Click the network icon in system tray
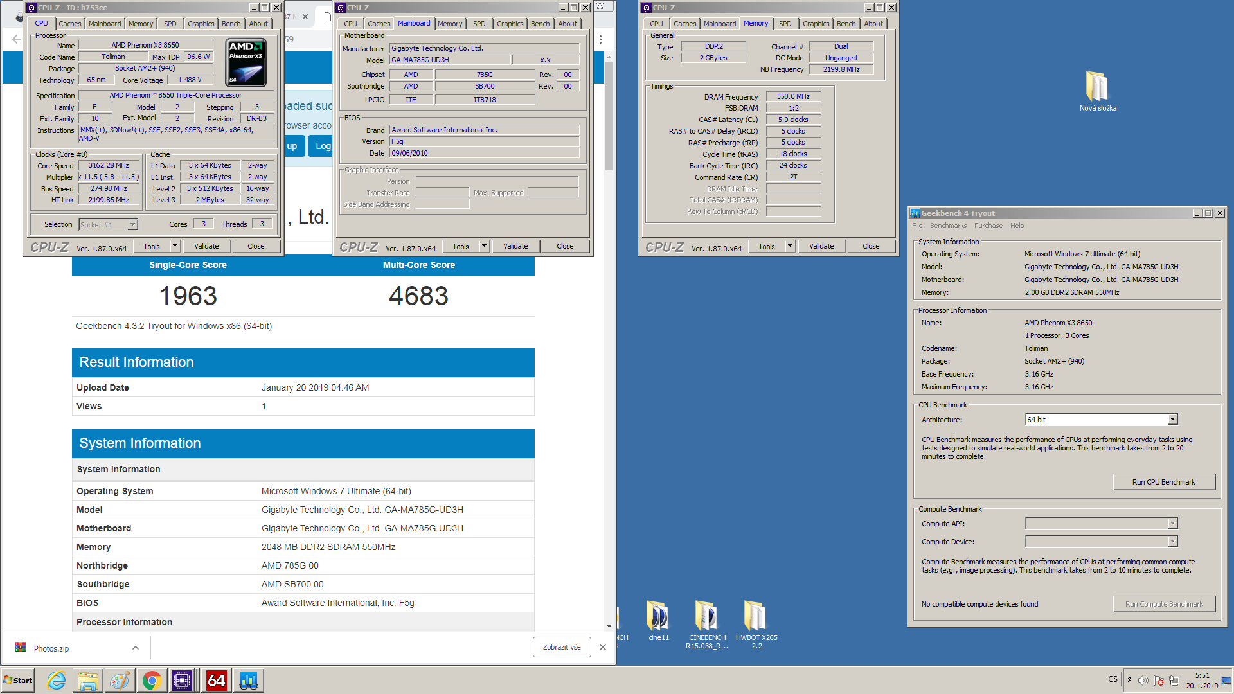 [x=1174, y=681]
